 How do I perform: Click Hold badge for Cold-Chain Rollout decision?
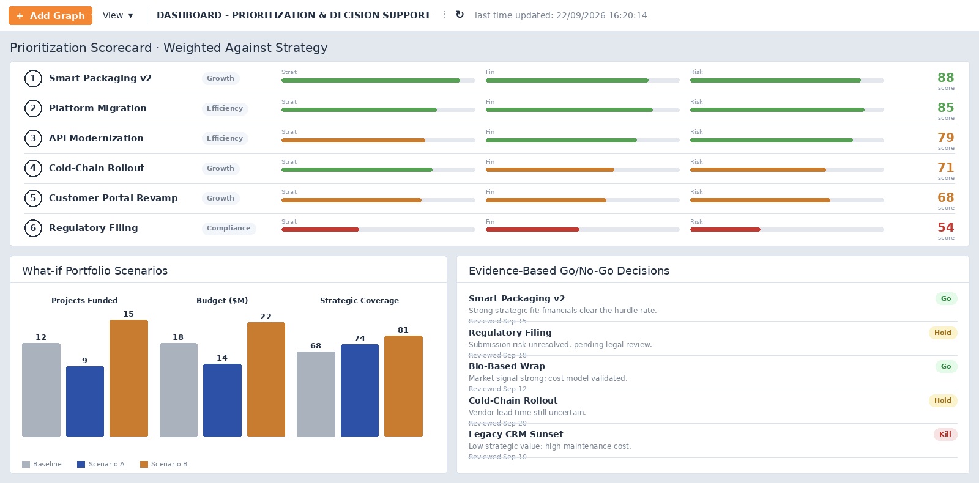point(943,401)
